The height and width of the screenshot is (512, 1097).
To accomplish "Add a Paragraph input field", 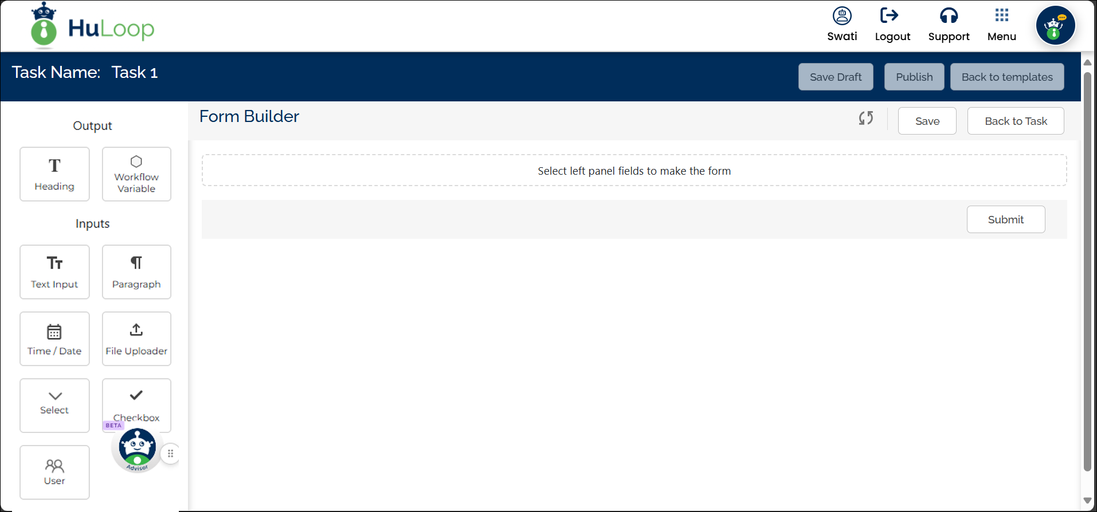I will (x=136, y=272).
